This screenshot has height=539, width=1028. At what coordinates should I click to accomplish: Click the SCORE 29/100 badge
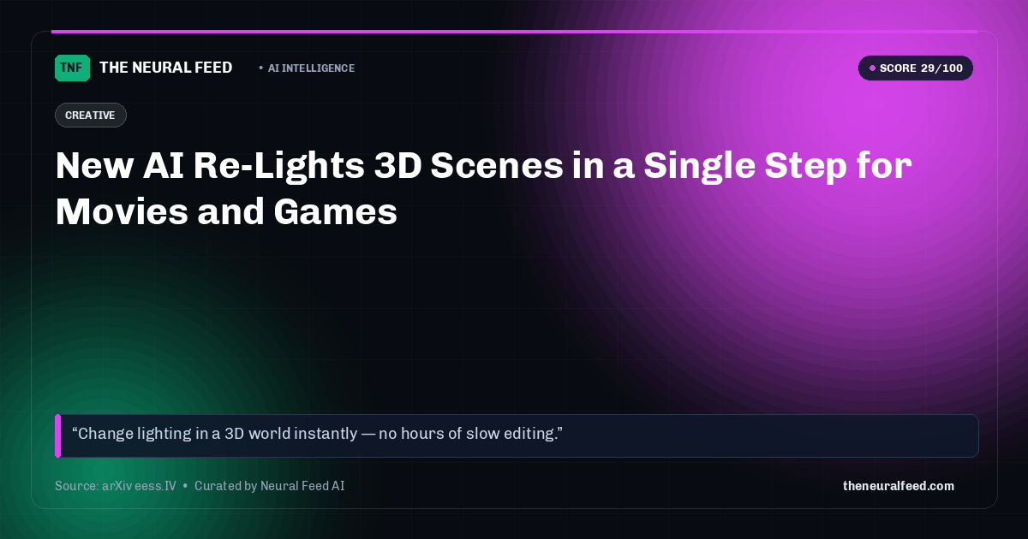(916, 68)
